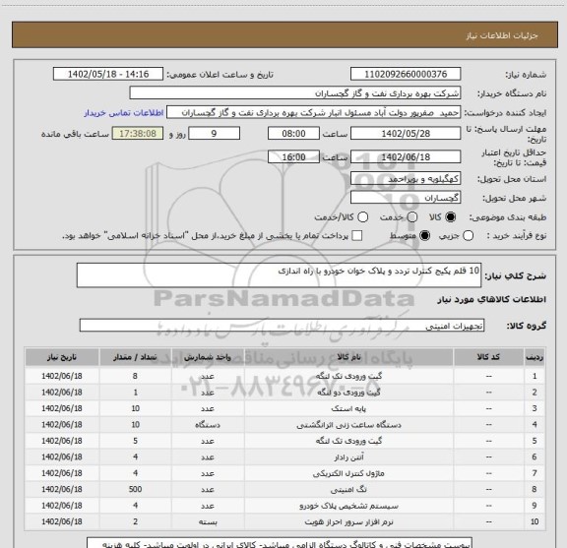Viewport: 567px width, 548px height.
Task: Open the اطلاعات تماس خریدار link
Action: click(x=124, y=113)
